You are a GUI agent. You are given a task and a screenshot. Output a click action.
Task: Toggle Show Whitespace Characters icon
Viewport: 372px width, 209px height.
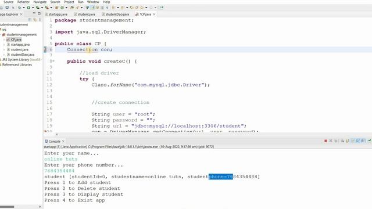tap(107, 8)
